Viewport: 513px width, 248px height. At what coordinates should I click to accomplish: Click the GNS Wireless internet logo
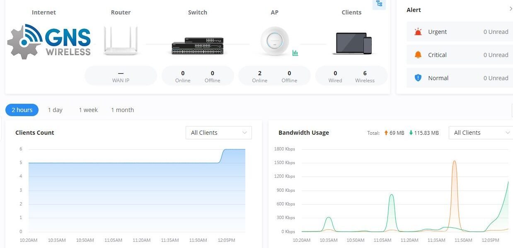pos(49,41)
